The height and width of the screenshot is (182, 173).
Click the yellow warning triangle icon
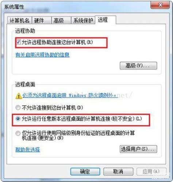pos(19,96)
